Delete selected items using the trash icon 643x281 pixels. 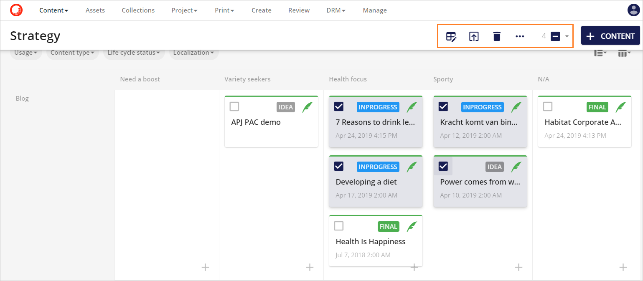[496, 36]
